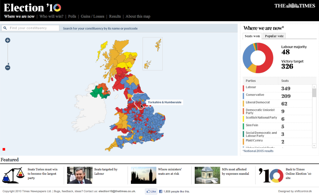Click the Notional 2005 results footnote
Image resolution: width=319 pixels, height=196 pixels.
pyautogui.click(x=258, y=151)
